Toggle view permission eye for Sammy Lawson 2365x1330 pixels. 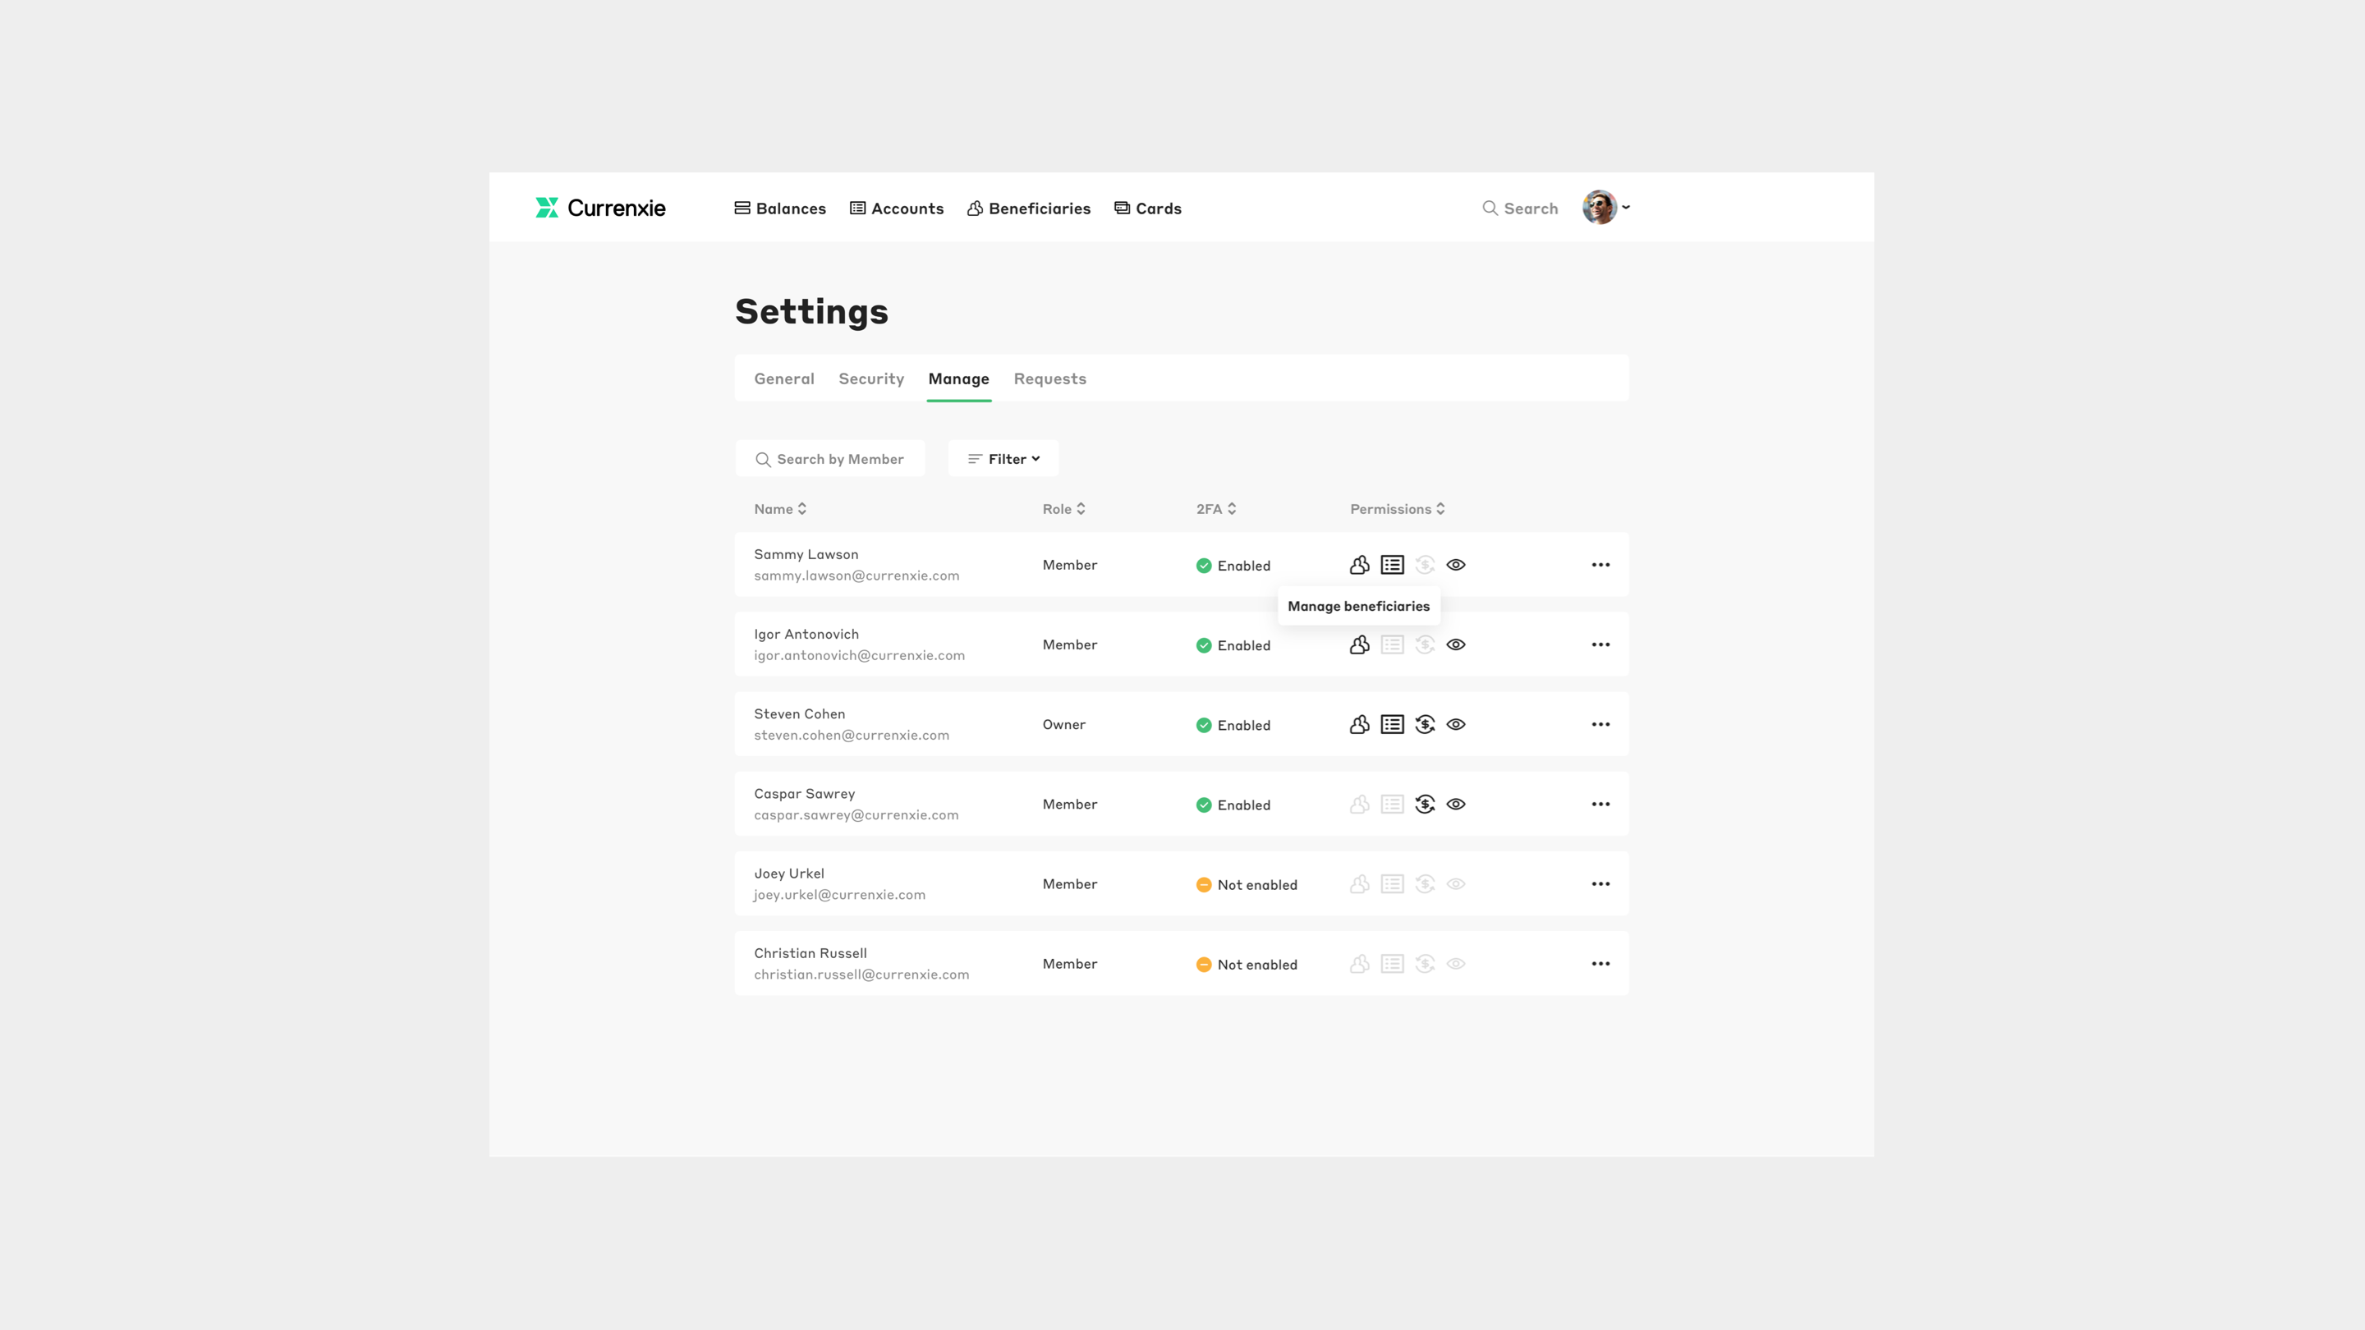tap(1456, 566)
